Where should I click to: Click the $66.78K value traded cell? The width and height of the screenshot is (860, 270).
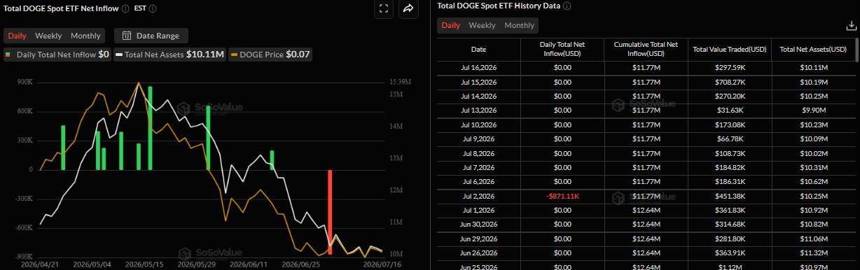[729, 138]
